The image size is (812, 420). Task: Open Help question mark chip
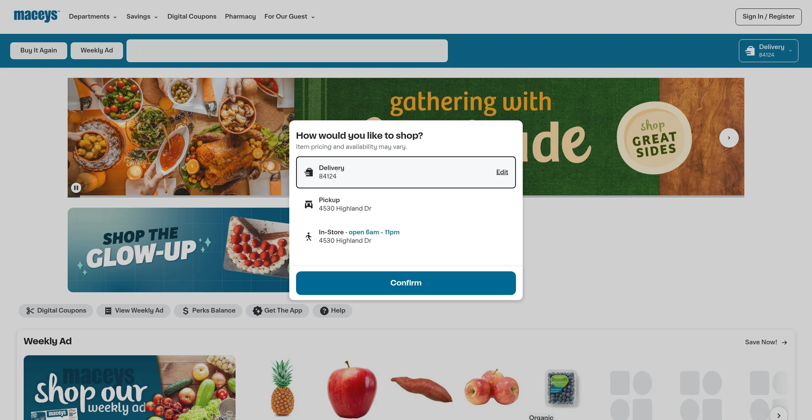click(332, 311)
